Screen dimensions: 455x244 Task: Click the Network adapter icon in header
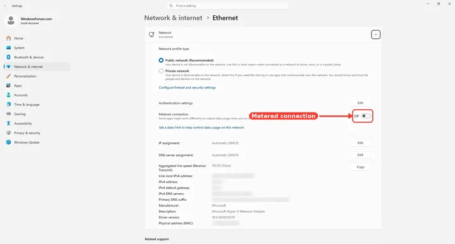tap(151, 34)
